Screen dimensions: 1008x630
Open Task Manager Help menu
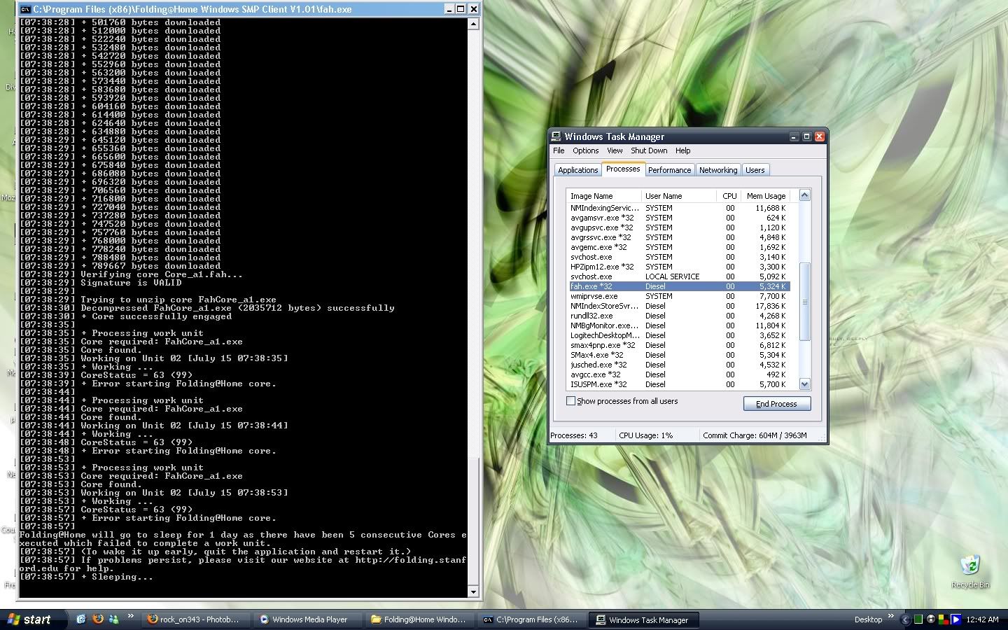(x=682, y=150)
